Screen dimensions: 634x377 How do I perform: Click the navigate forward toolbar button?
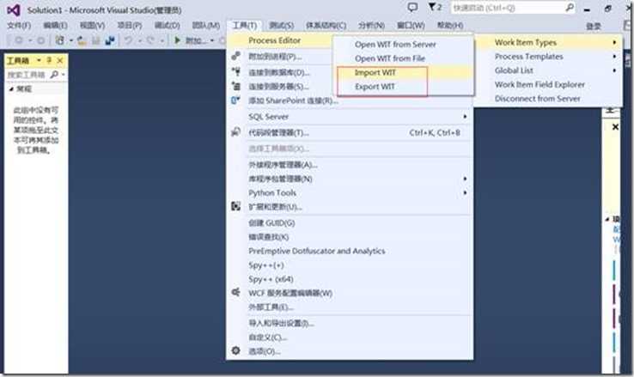pos(41,40)
